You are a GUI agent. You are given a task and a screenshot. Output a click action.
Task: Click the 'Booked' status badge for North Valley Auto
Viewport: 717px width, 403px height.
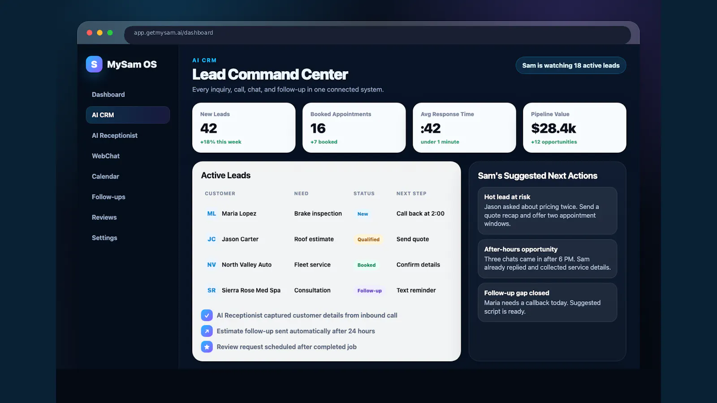click(x=367, y=265)
